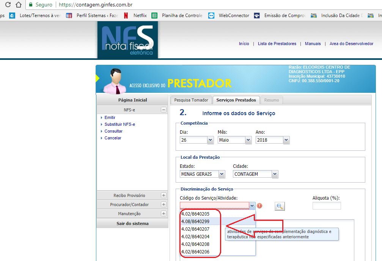
Task: Click the red error warning icon
Action: (260, 206)
